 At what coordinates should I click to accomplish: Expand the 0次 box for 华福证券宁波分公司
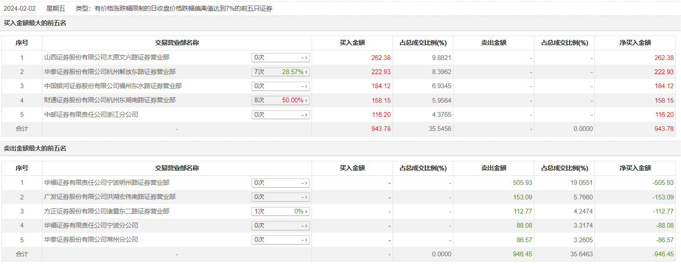pyautogui.click(x=280, y=225)
